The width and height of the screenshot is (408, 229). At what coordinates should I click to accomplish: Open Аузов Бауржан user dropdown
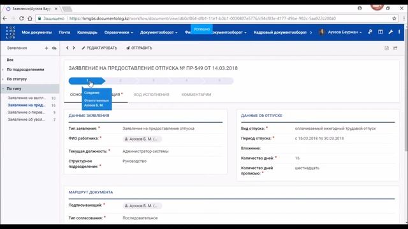[x=345, y=32]
